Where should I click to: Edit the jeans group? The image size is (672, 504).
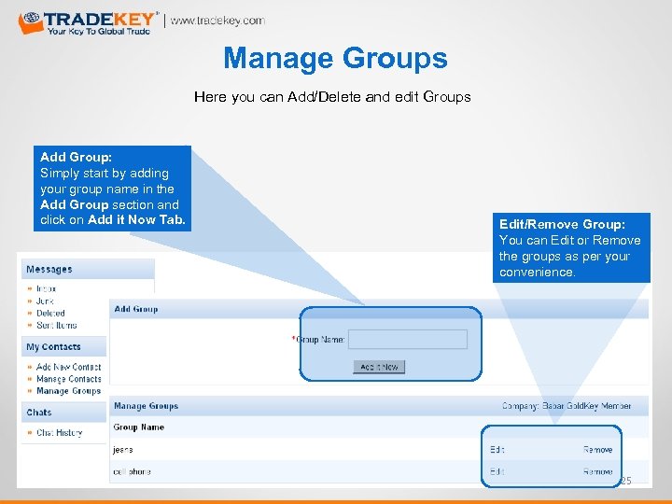point(497,450)
